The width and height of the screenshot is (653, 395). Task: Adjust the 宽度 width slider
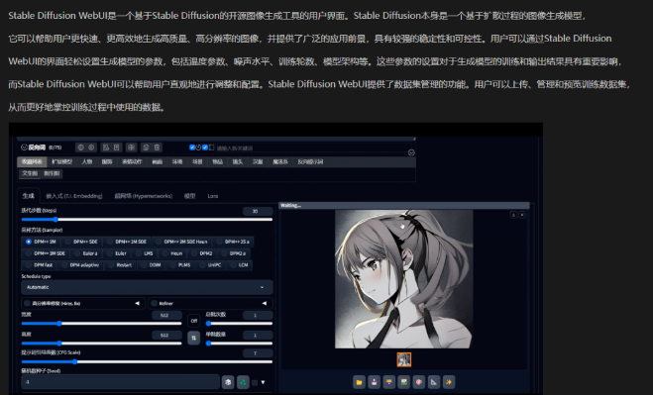tap(101, 323)
